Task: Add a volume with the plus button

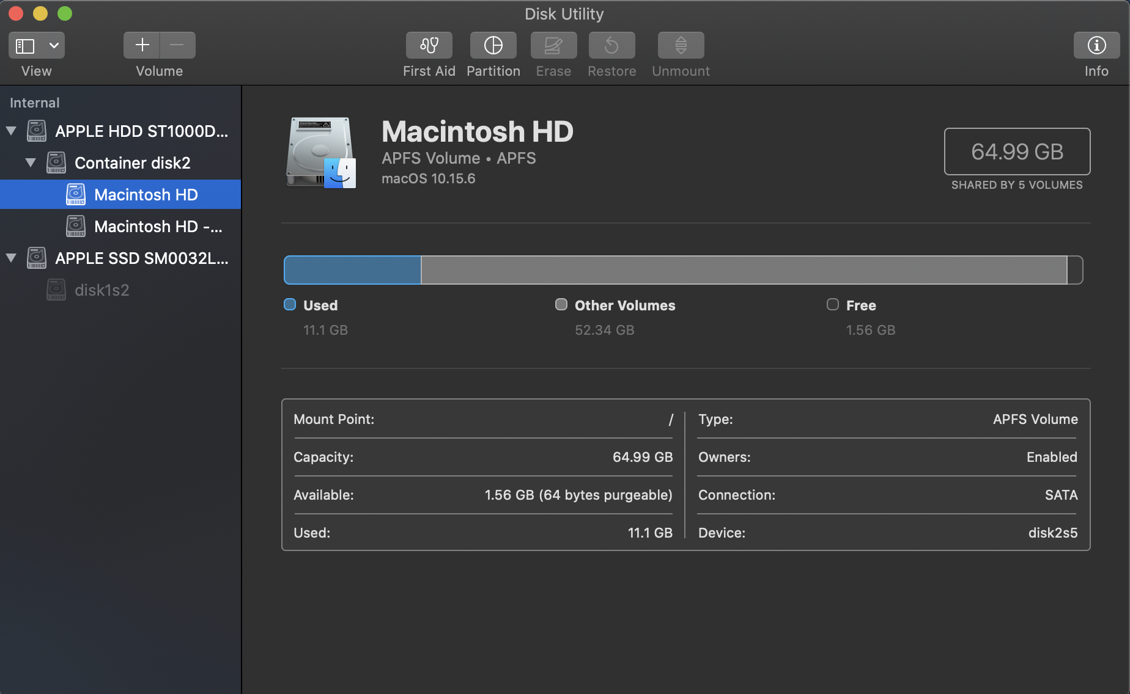Action: 142,45
